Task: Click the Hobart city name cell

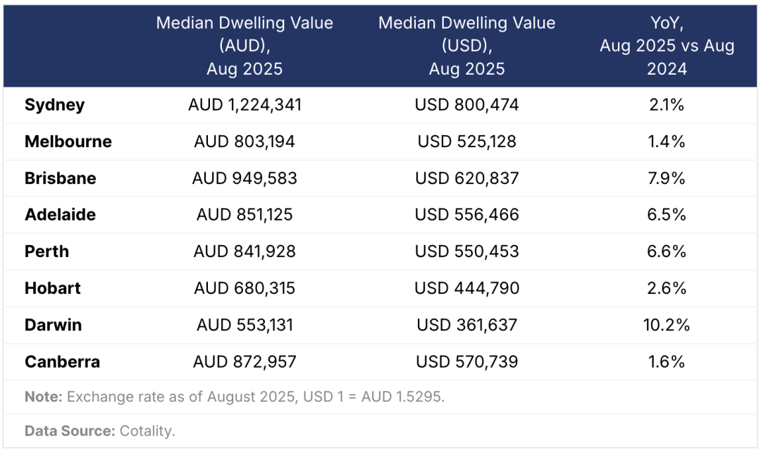Action: pos(52,288)
